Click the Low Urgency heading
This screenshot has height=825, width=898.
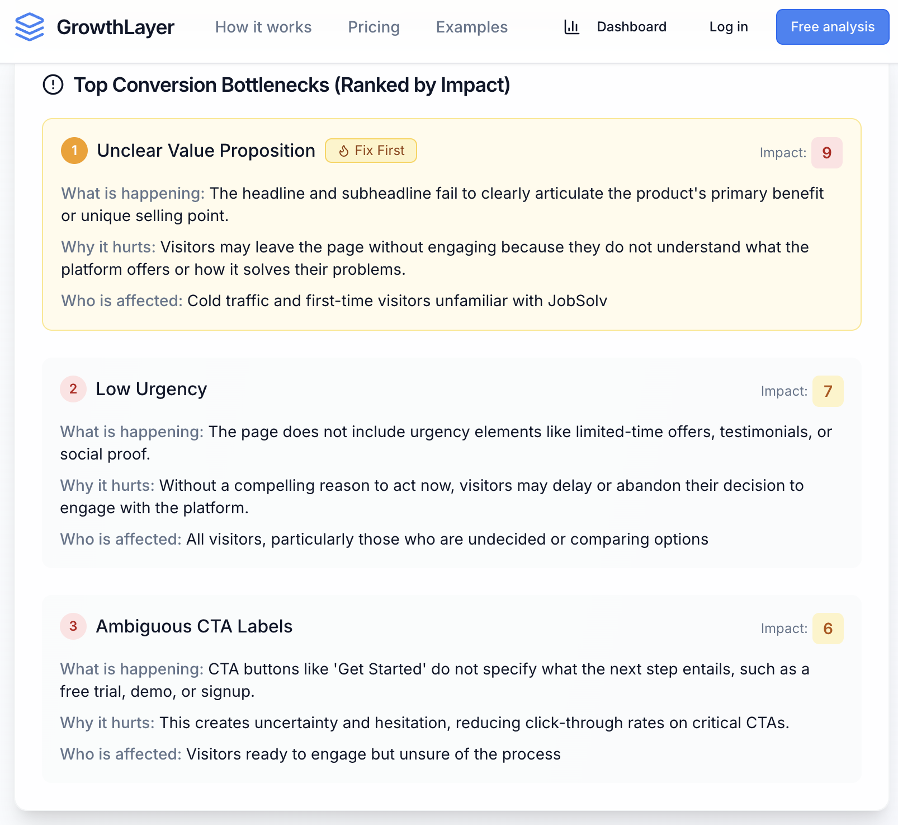[151, 389]
